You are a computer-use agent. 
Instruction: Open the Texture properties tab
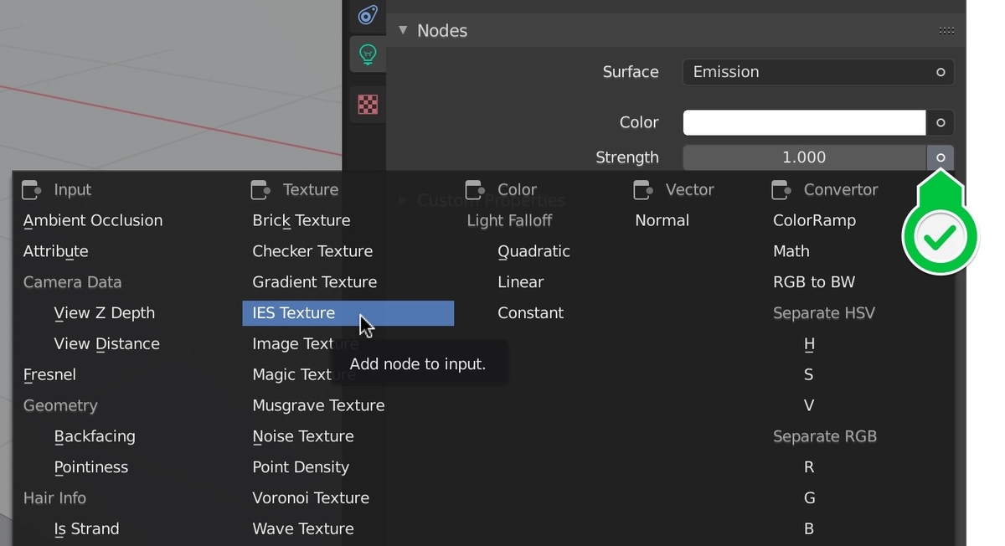367,104
